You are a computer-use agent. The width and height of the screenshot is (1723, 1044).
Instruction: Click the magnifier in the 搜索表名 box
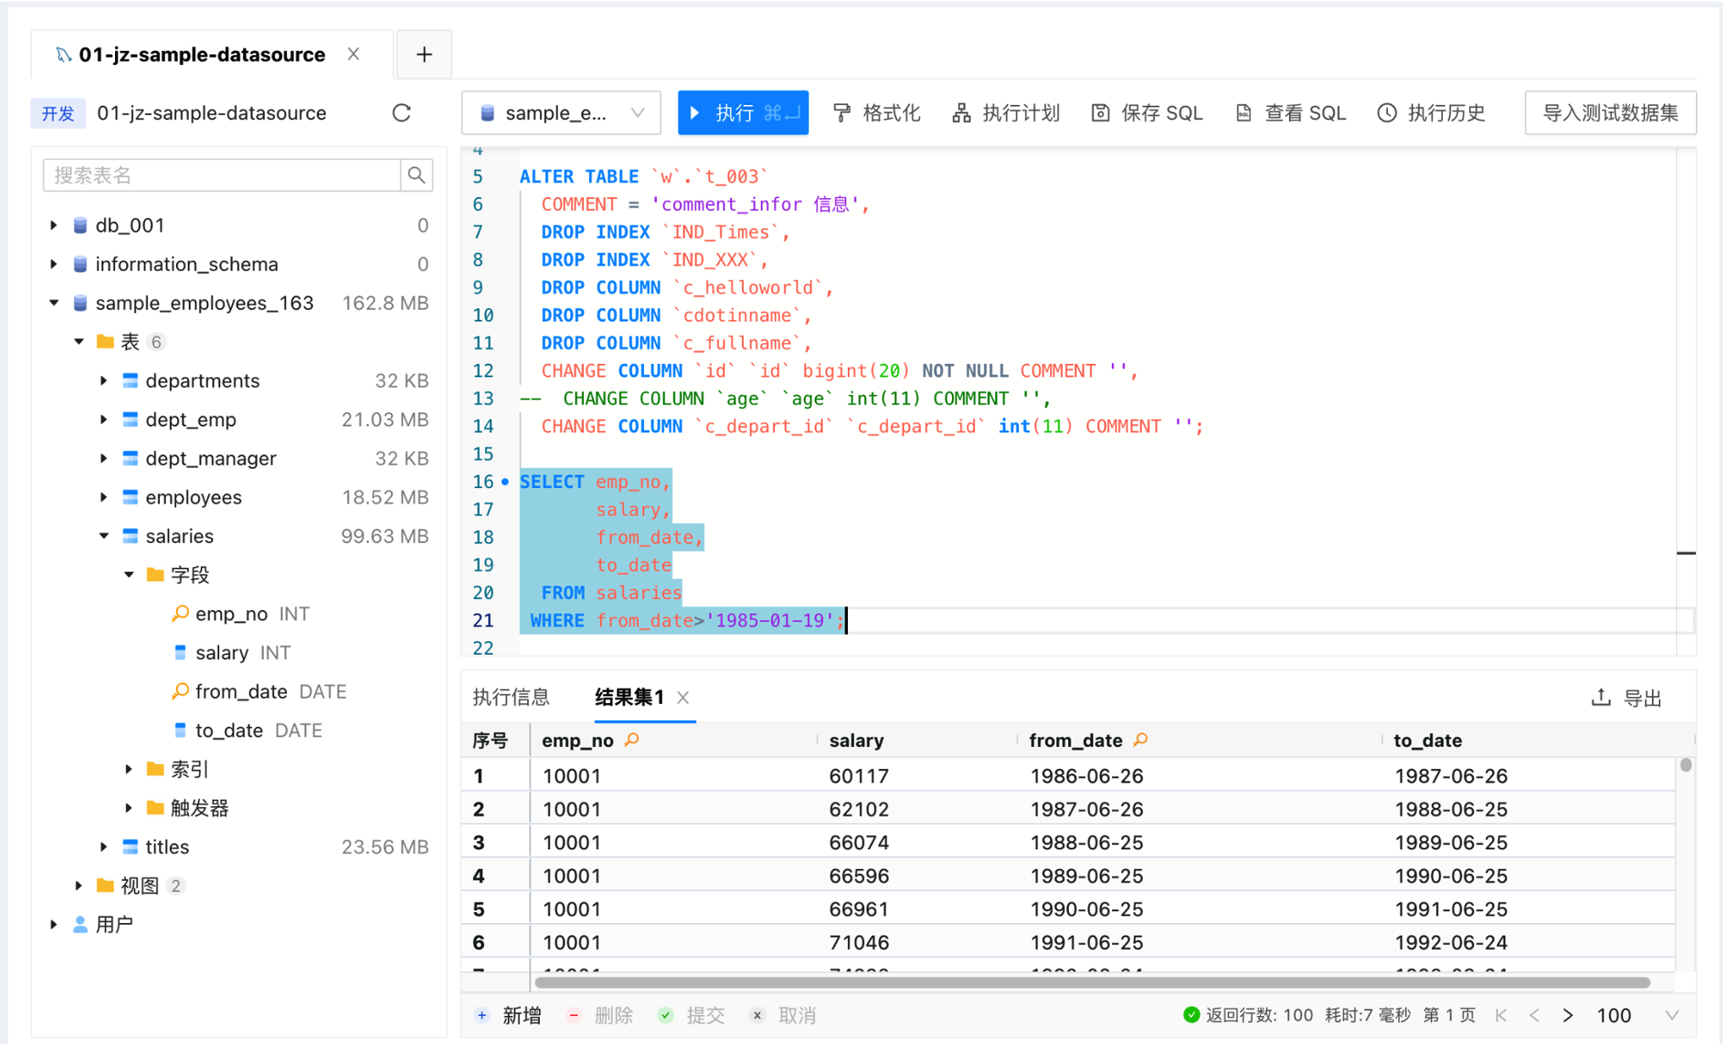coord(416,175)
